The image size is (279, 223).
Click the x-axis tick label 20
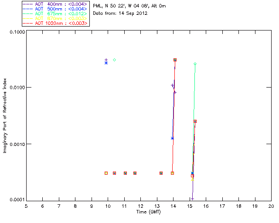[x=271, y=206]
